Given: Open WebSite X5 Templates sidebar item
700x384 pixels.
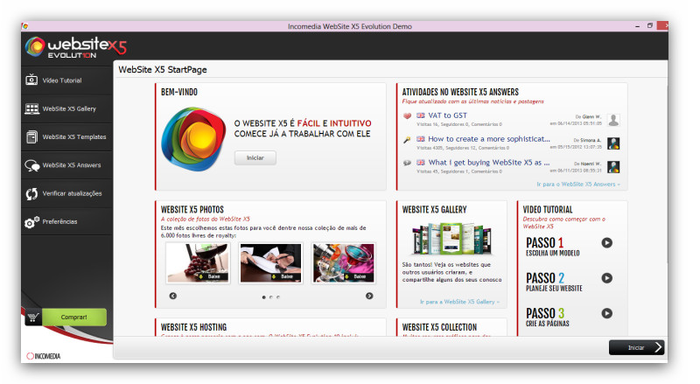Looking at the screenshot, I should click(67, 136).
